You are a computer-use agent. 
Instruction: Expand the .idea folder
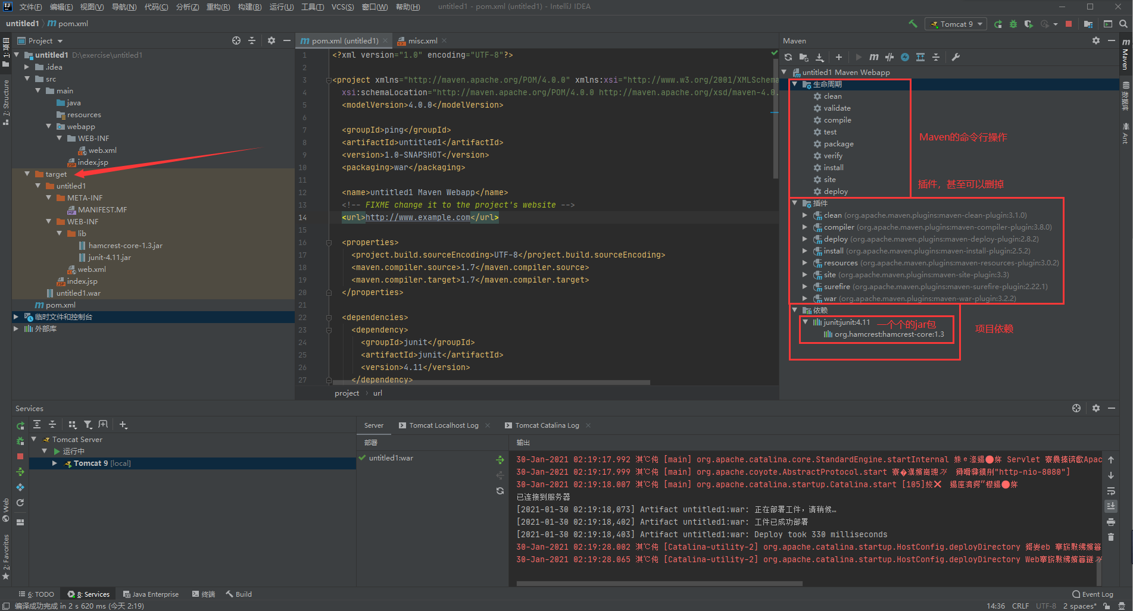click(x=27, y=67)
